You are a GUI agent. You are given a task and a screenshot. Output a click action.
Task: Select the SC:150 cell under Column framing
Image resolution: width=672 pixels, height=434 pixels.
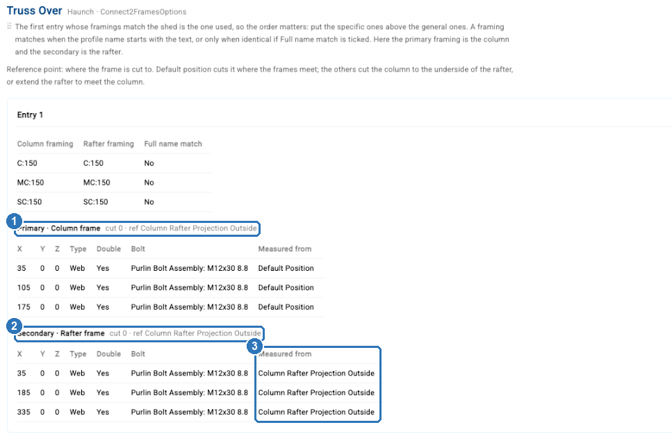tap(30, 202)
